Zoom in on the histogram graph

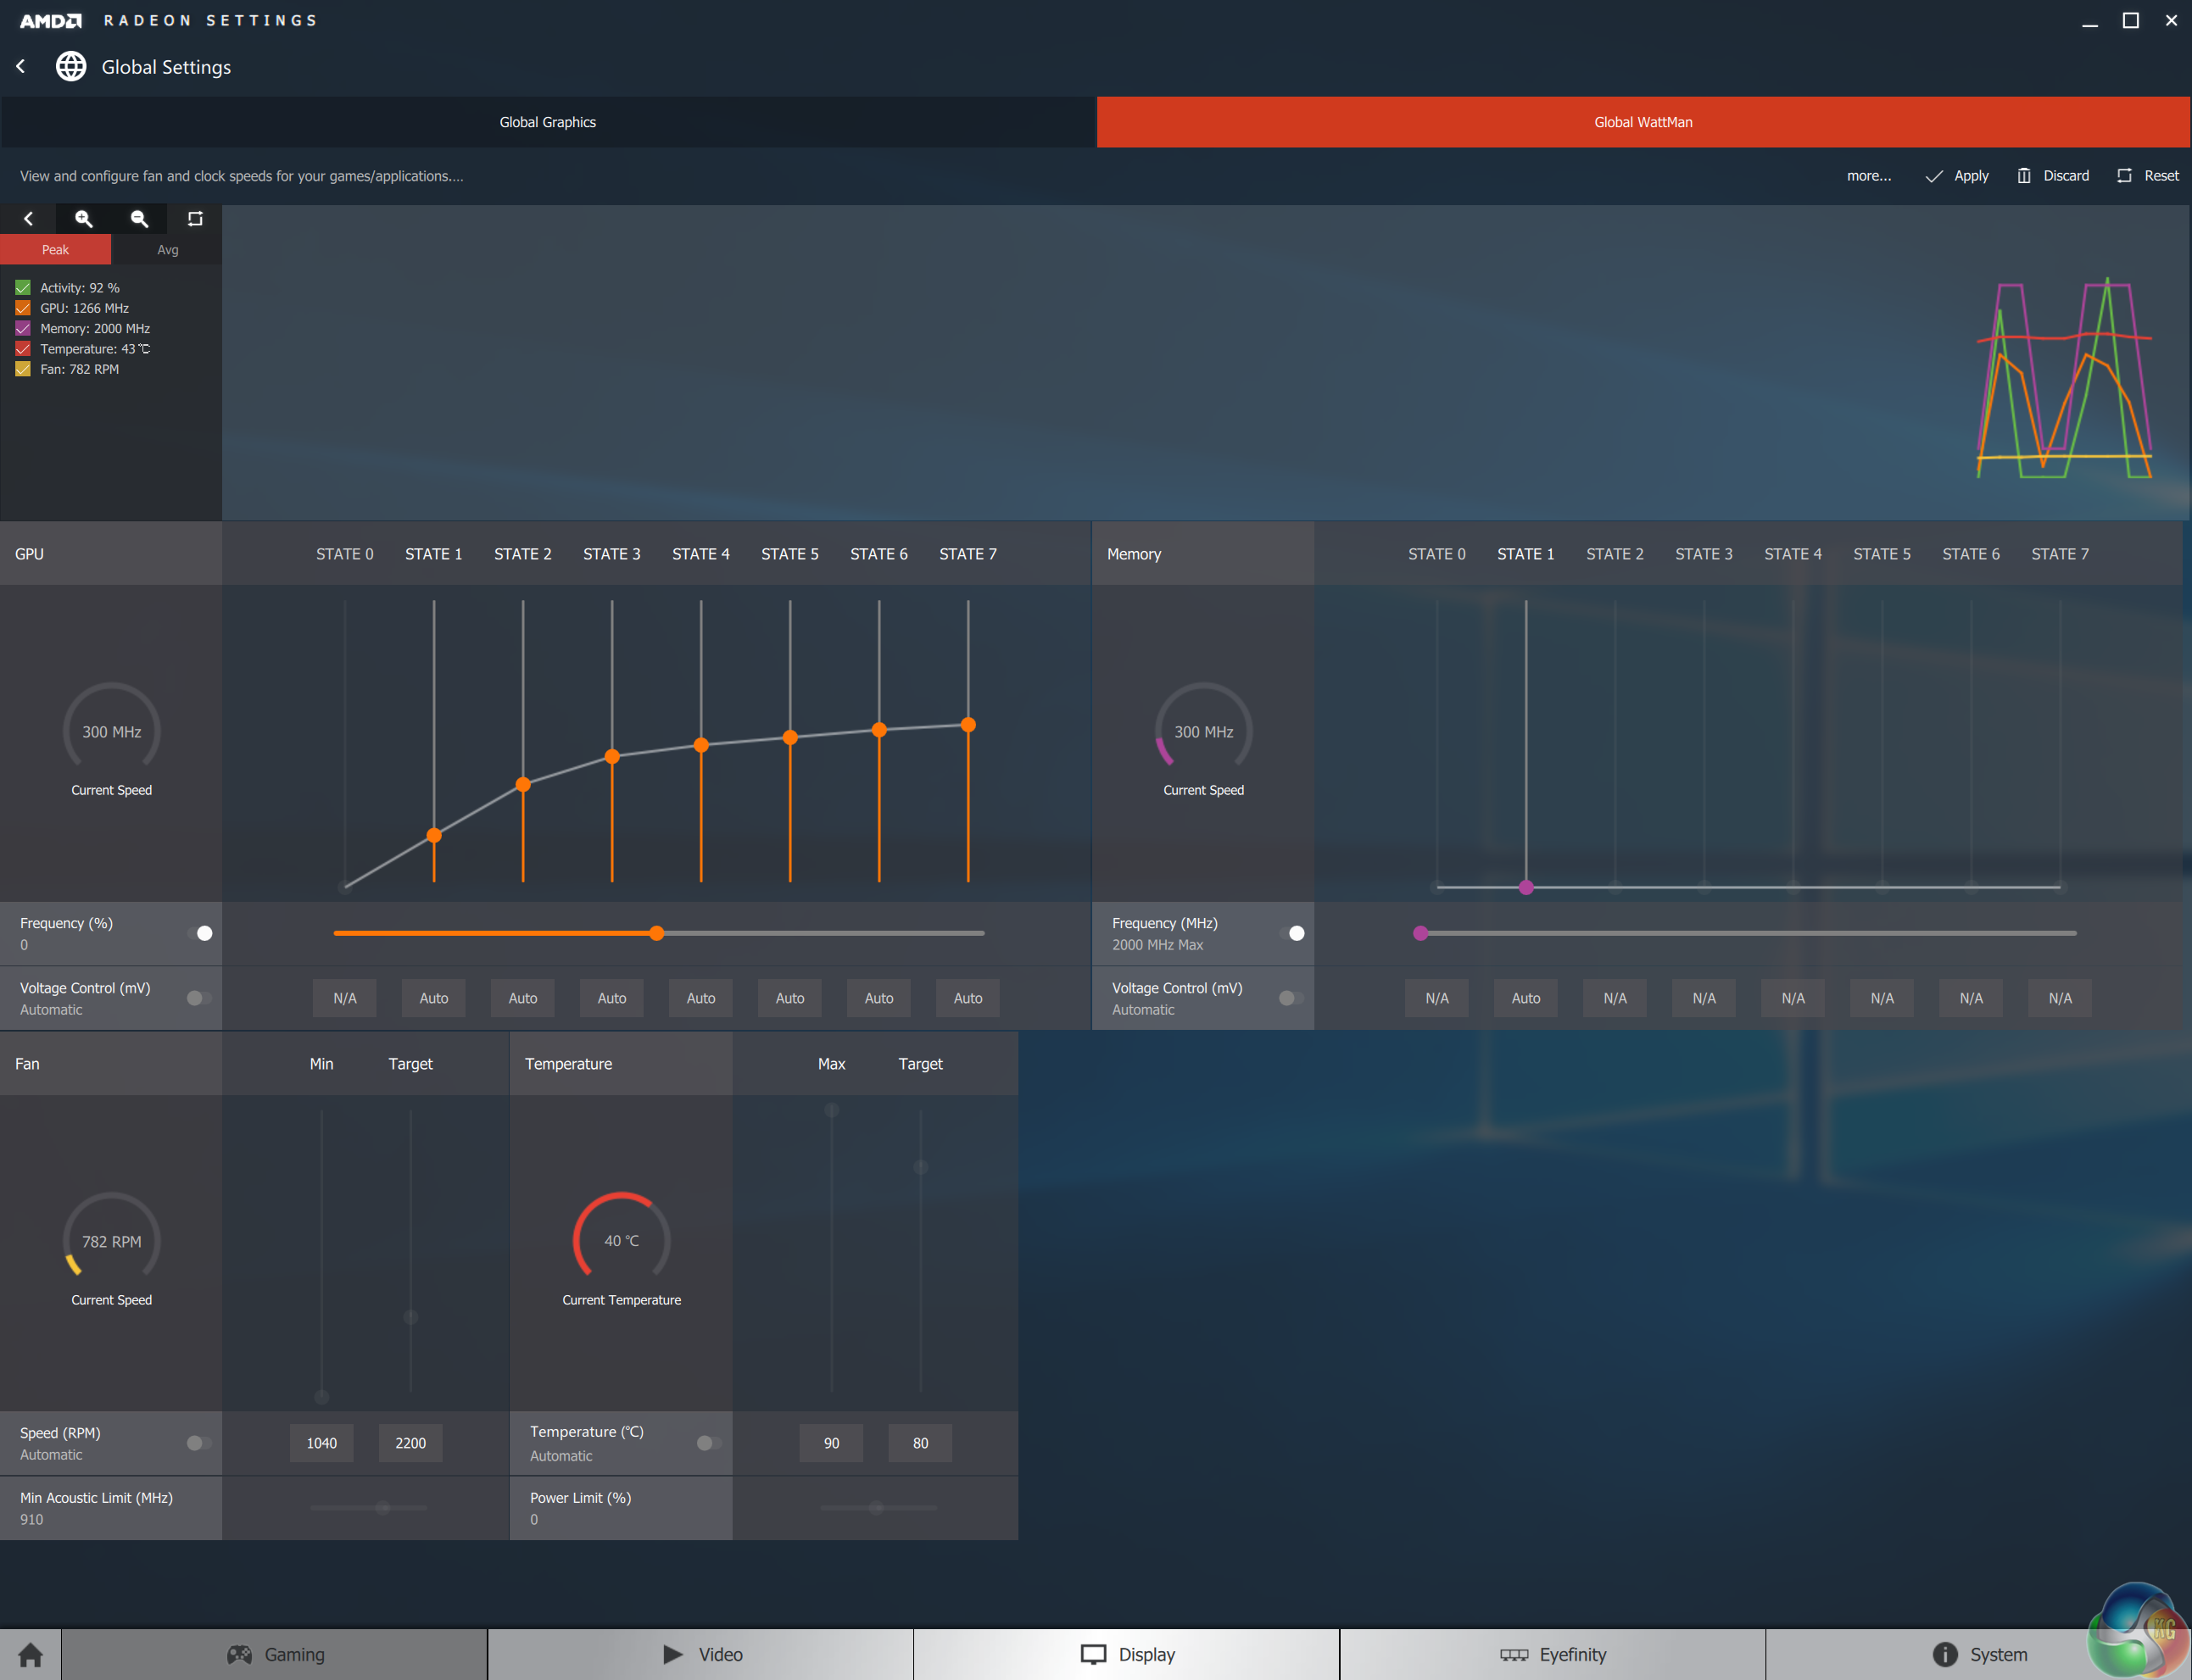[x=84, y=219]
